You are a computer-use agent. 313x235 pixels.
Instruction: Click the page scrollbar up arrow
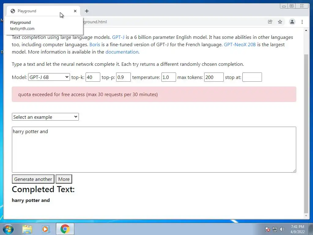306,30
